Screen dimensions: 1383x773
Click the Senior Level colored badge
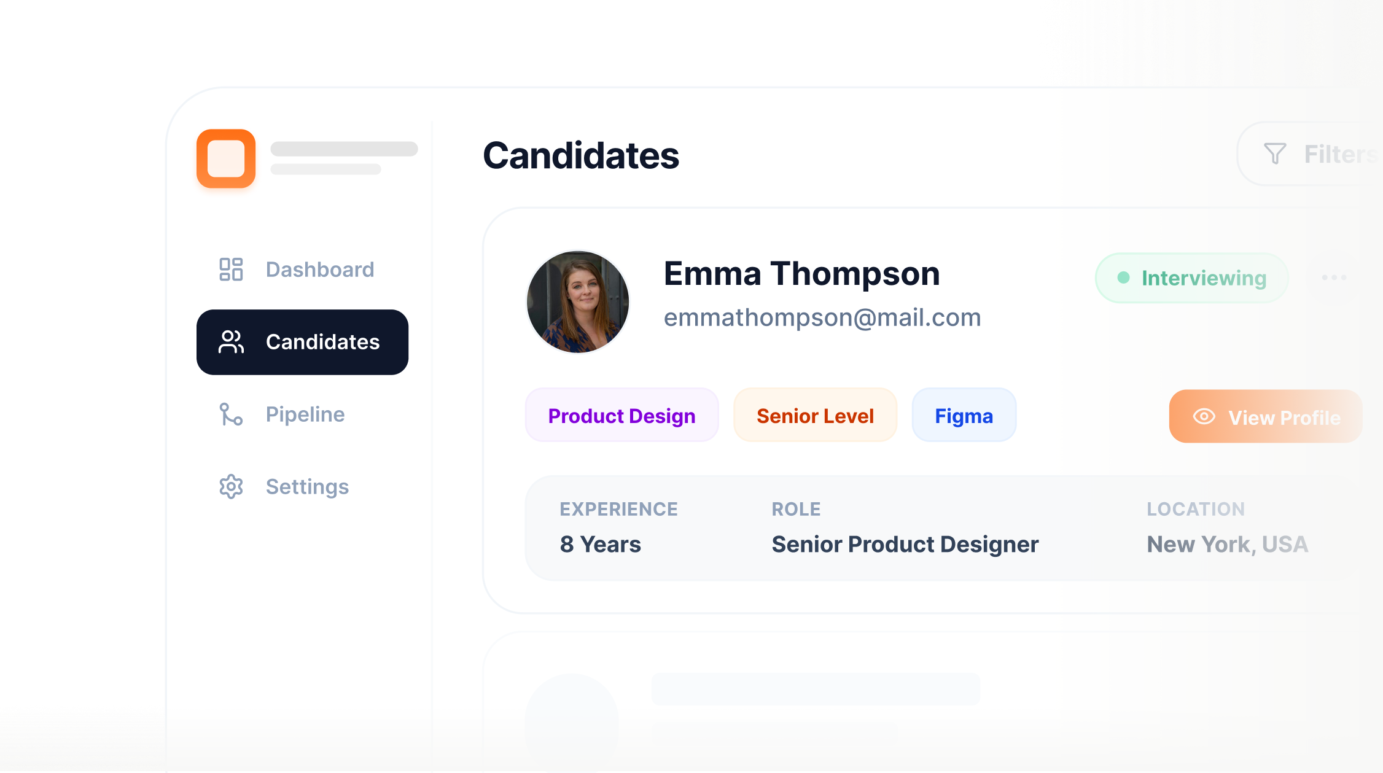(814, 416)
